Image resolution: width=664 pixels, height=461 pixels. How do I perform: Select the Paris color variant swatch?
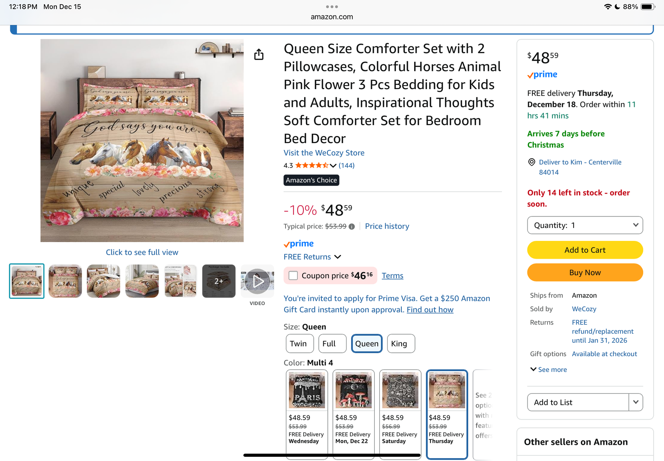point(307,390)
